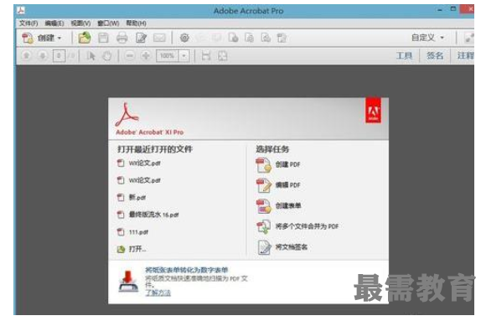This screenshot has height=321, width=481.
Task: Click the next page down arrow
Action: click(x=43, y=56)
